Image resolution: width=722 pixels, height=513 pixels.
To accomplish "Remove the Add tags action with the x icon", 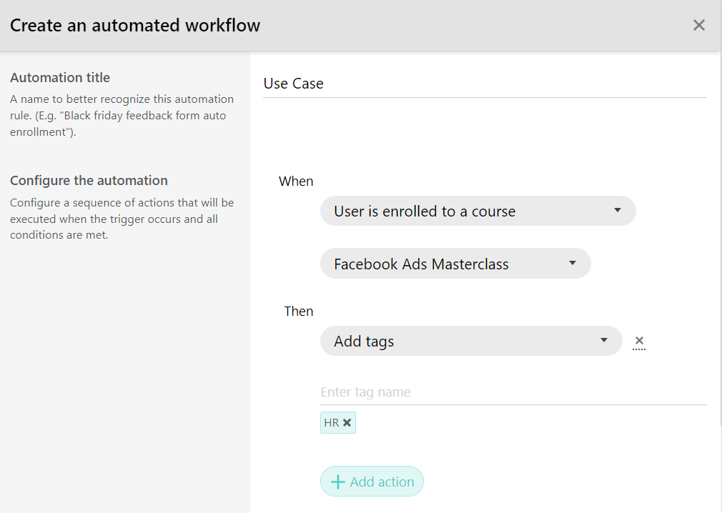I will [639, 341].
